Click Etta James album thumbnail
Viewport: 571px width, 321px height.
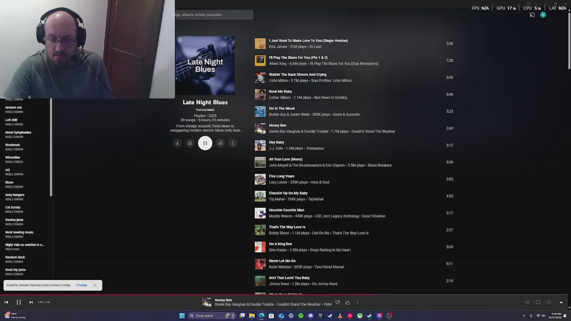point(260,44)
